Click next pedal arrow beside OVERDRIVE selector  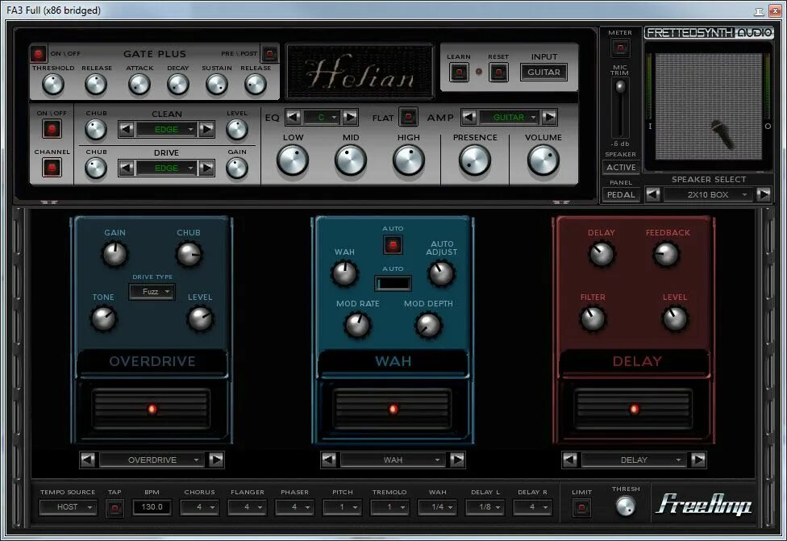tap(216, 460)
